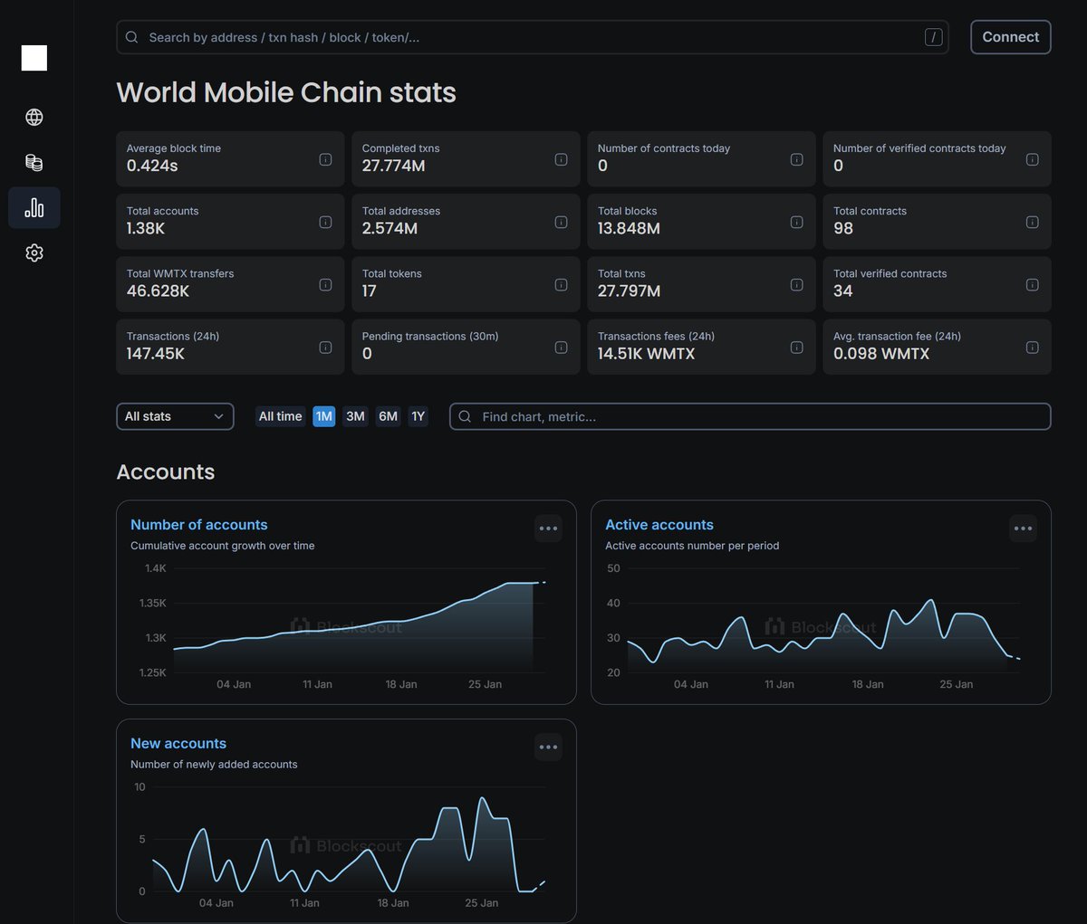Enable the 3M time range filter
The image size is (1087, 924).
pos(354,416)
